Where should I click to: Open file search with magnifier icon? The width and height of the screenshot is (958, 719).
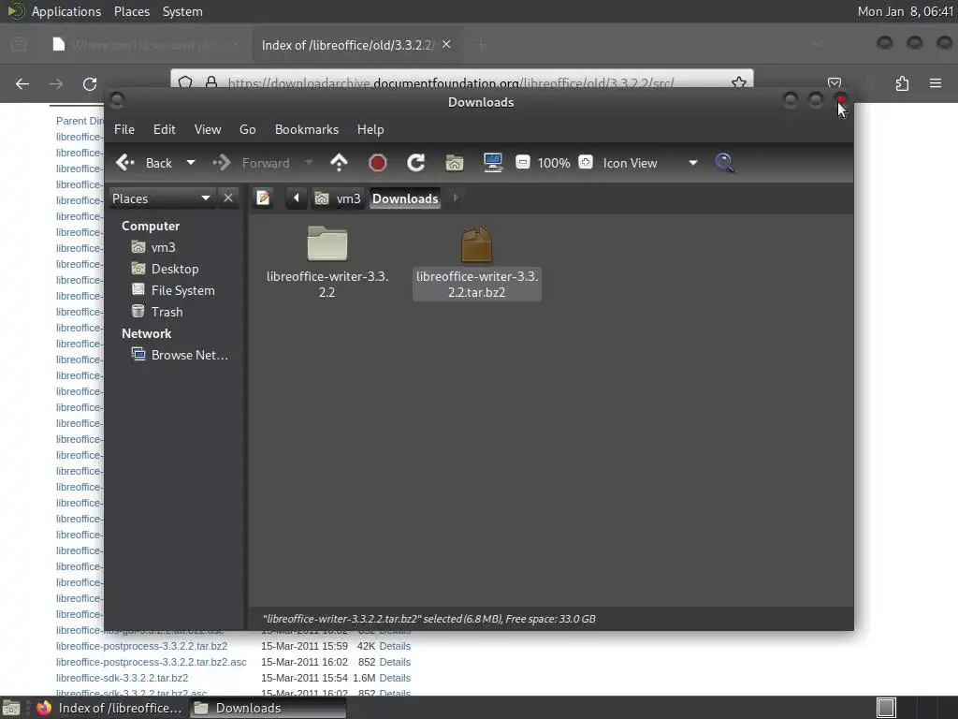[x=725, y=163]
